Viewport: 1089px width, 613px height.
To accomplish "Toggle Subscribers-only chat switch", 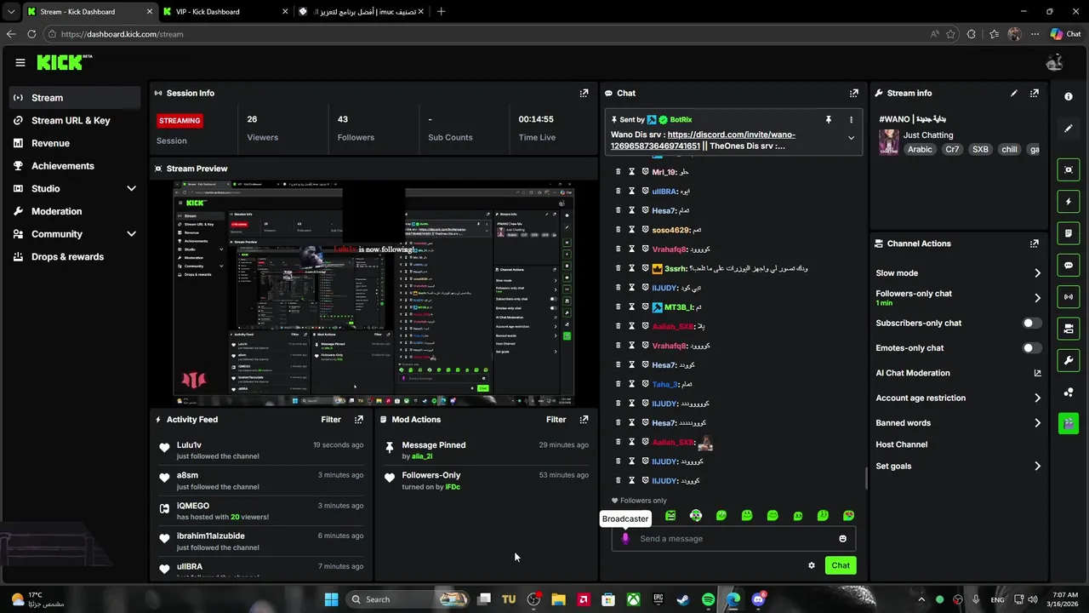I will 1031,324.
